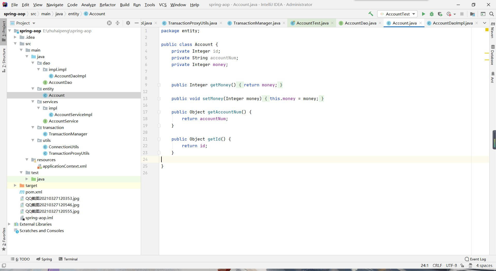Start debugging with the bug icon

pyautogui.click(x=431, y=14)
